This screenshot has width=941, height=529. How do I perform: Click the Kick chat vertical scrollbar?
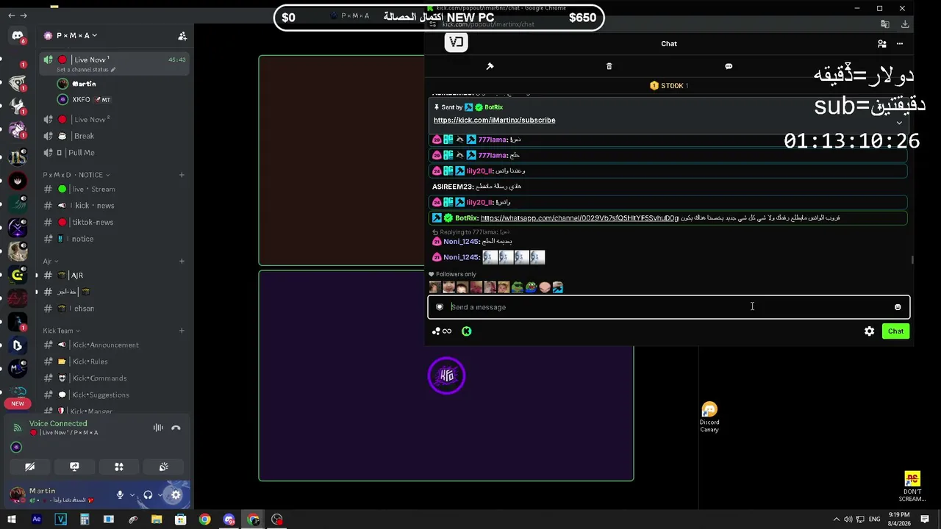(x=913, y=259)
